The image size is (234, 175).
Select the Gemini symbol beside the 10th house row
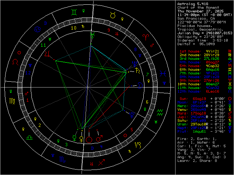pyautogui.click(x=230, y=84)
